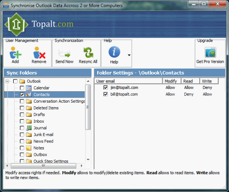Screen dimensions: 229x192
Task: Open Help with the info icon
Action: coord(114,52)
